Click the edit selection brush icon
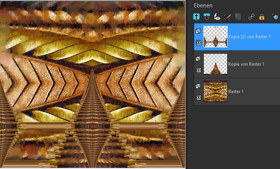Image resolution: width=280 pixels, height=169 pixels. click(227, 17)
